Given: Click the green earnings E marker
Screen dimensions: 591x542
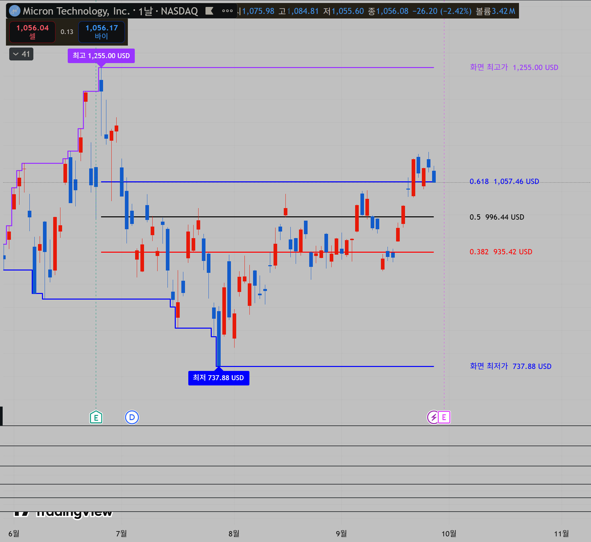Looking at the screenshot, I should [96, 417].
